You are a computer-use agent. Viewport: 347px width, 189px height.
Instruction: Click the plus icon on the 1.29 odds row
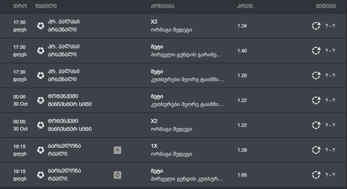click(117, 150)
